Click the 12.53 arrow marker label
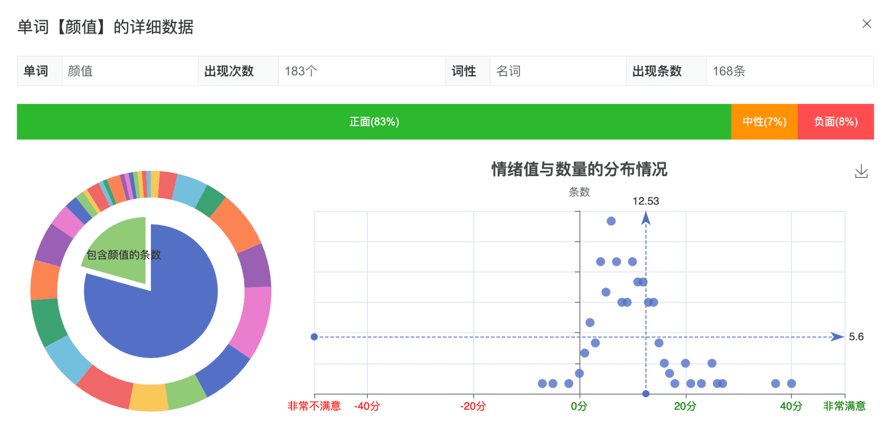Screen dimensions: 891x429 tap(646, 201)
